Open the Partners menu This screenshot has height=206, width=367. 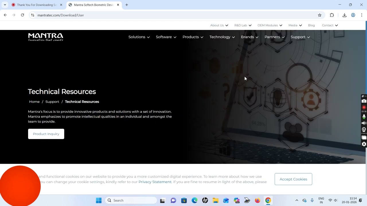pos(274,37)
